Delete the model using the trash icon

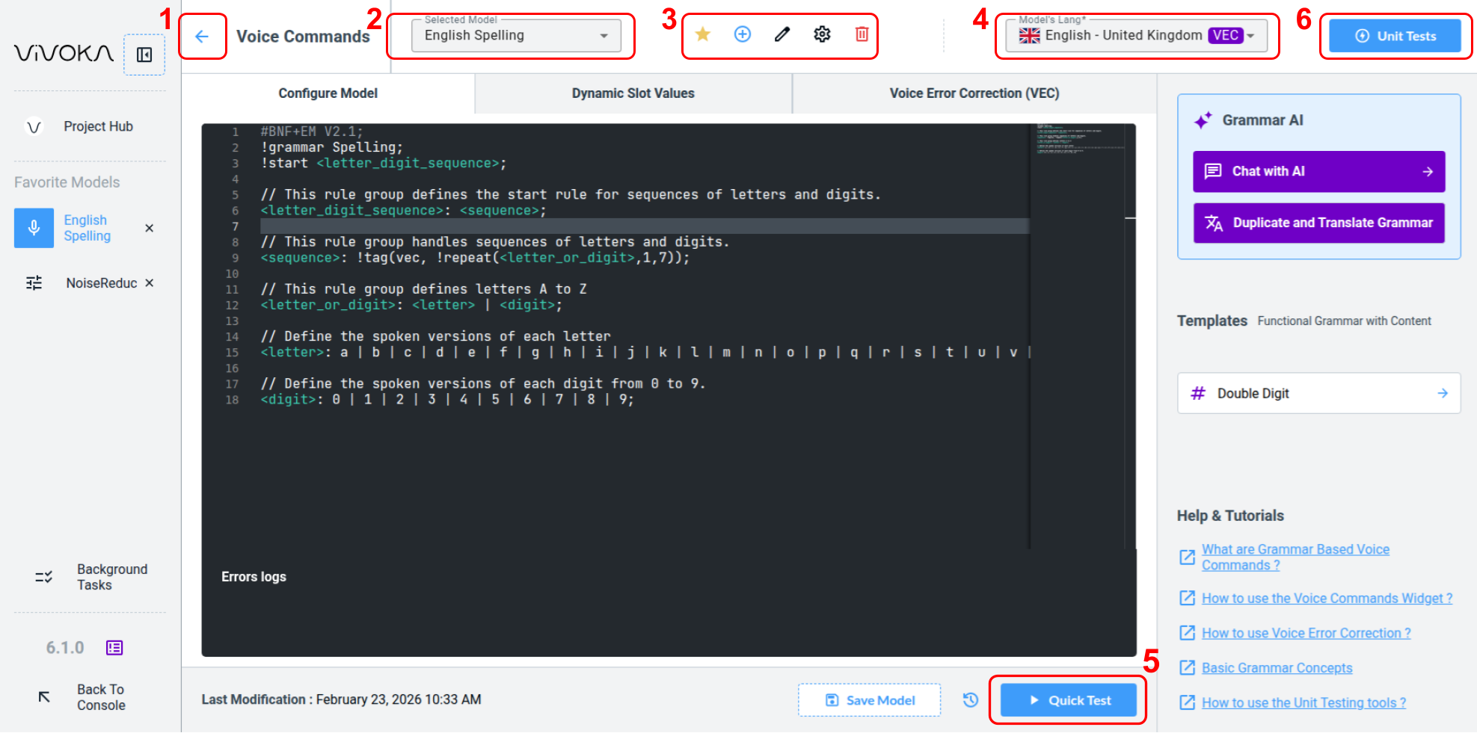point(862,34)
